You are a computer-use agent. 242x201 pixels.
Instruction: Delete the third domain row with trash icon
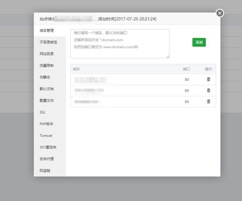pos(208,102)
